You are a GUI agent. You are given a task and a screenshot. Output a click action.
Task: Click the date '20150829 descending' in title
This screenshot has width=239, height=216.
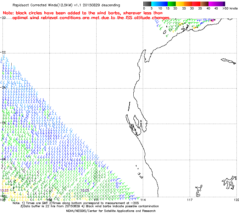point(101,5)
